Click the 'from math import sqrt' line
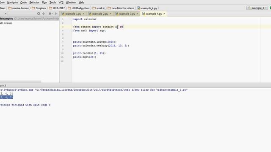This screenshot has width=271, height=152. coord(89,30)
